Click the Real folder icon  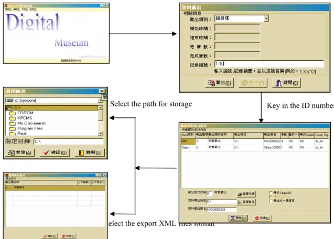[13, 134]
